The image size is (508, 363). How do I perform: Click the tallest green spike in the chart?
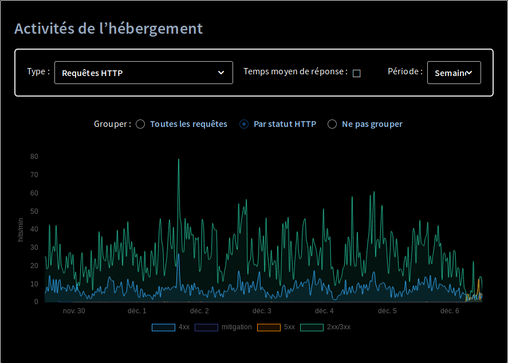[179, 161]
